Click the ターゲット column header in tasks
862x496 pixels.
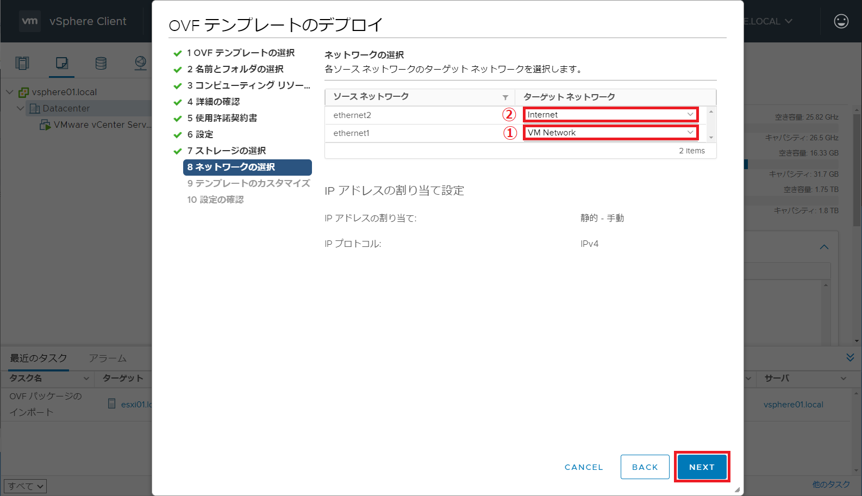123,378
